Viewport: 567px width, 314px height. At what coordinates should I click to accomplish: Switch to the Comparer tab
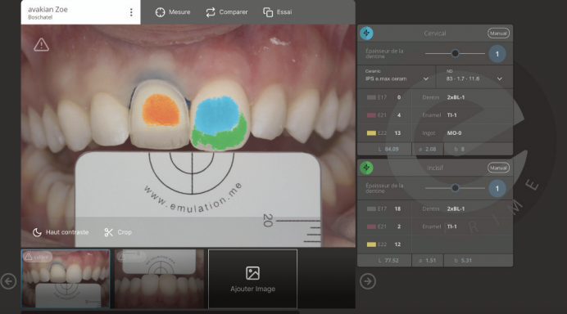click(227, 12)
